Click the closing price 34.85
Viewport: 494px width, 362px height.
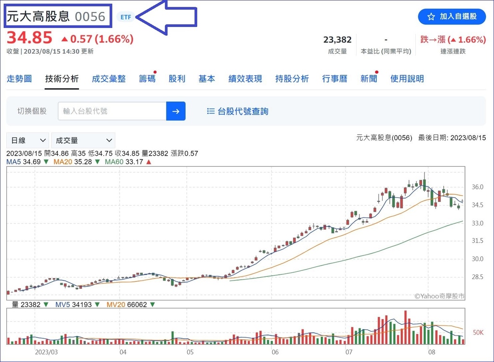pos(29,38)
